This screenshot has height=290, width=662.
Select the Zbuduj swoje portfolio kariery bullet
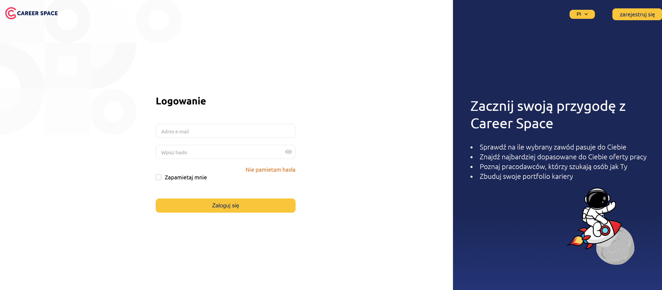pyautogui.click(x=526, y=176)
